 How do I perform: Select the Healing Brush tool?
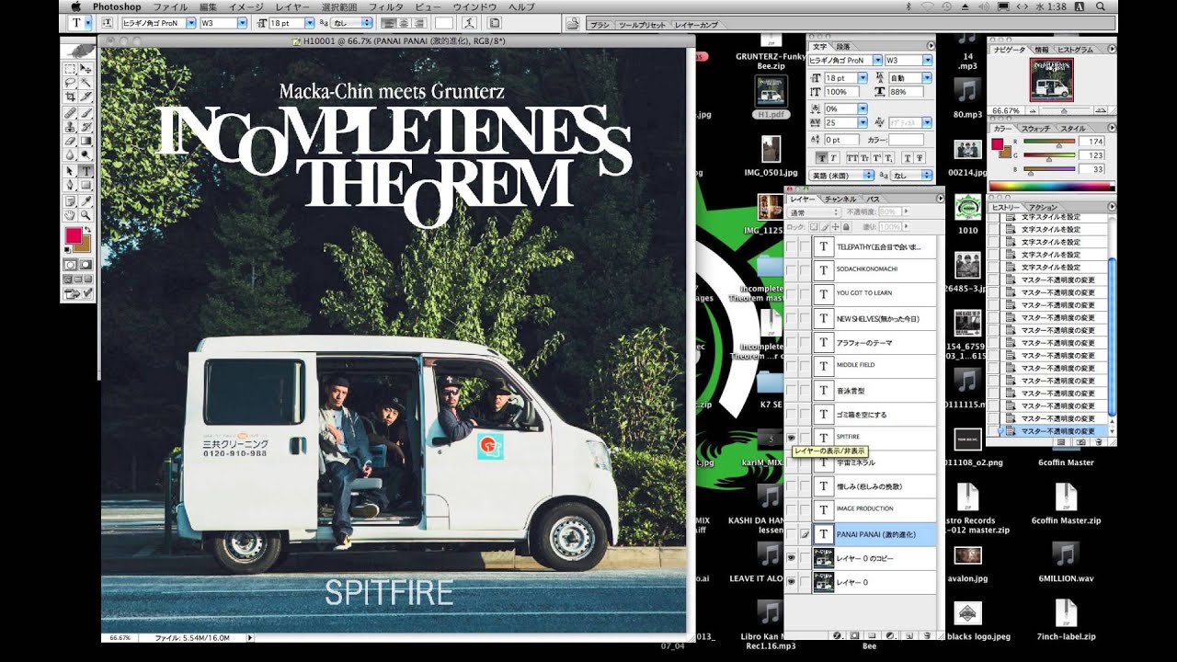70,111
